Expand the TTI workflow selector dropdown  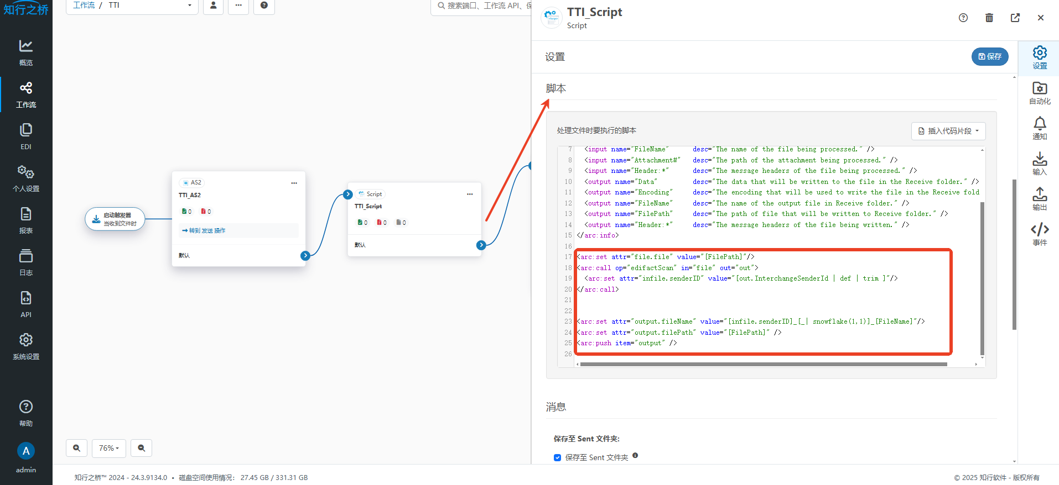(x=189, y=6)
